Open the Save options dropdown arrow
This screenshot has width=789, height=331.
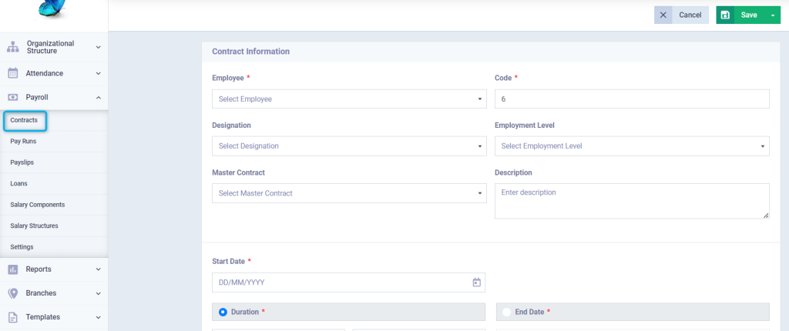tap(773, 15)
